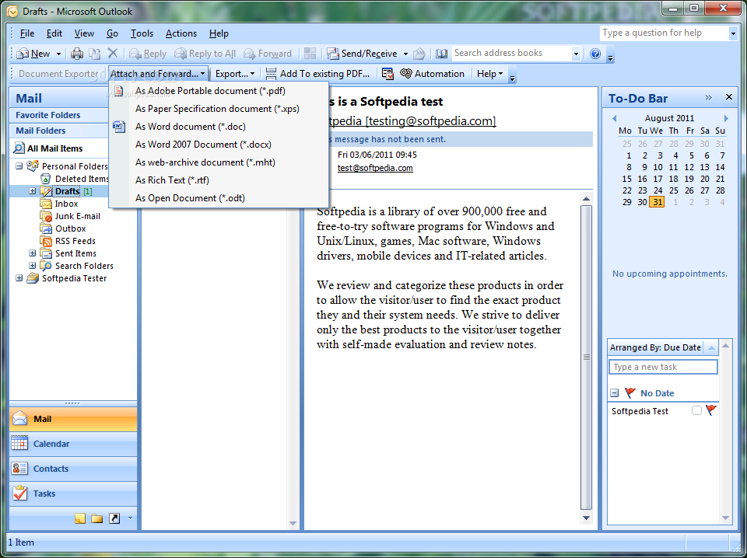Choose As Adobe Portable document (*.pdf)

(219, 91)
